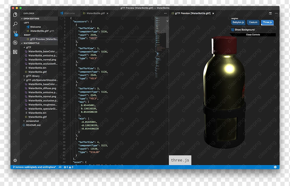Select Three.js engine
This screenshot has height=186, width=290.
[267, 23]
